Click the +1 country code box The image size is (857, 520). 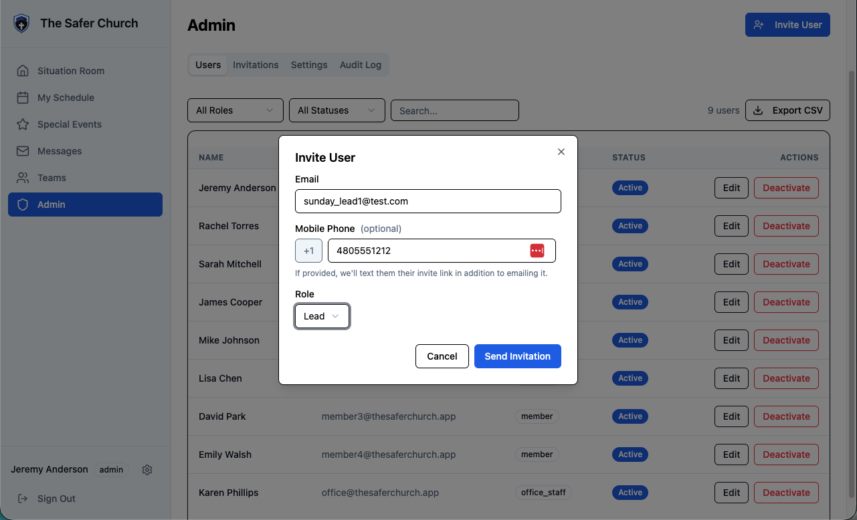pos(308,251)
